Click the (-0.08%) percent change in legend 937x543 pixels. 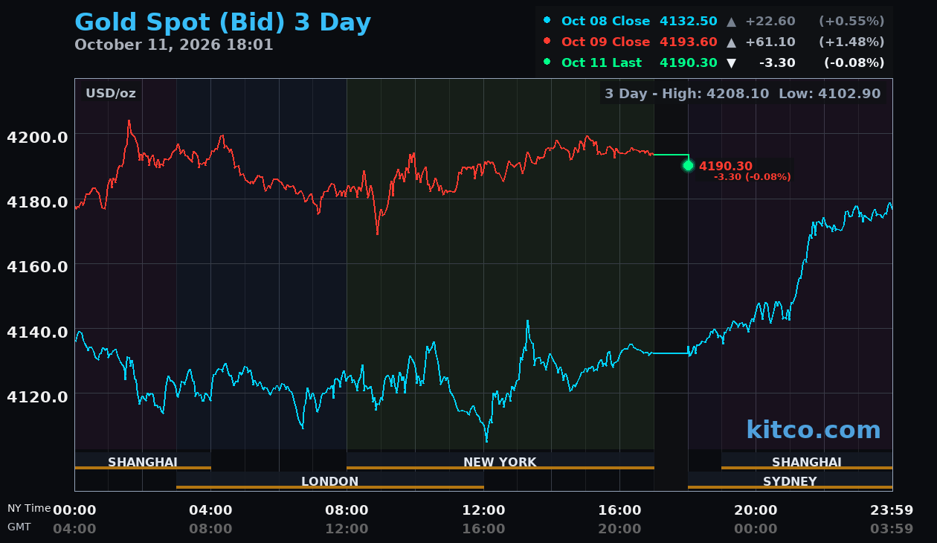tap(854, 62)
